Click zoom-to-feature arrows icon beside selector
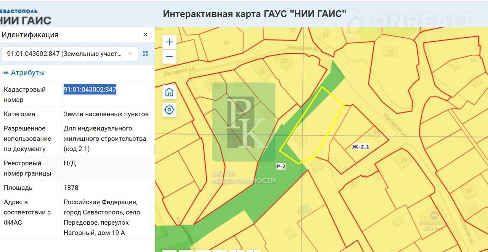The width and height of the screenshot is (488, 252). pyautogui.click(x=145, y=54)
